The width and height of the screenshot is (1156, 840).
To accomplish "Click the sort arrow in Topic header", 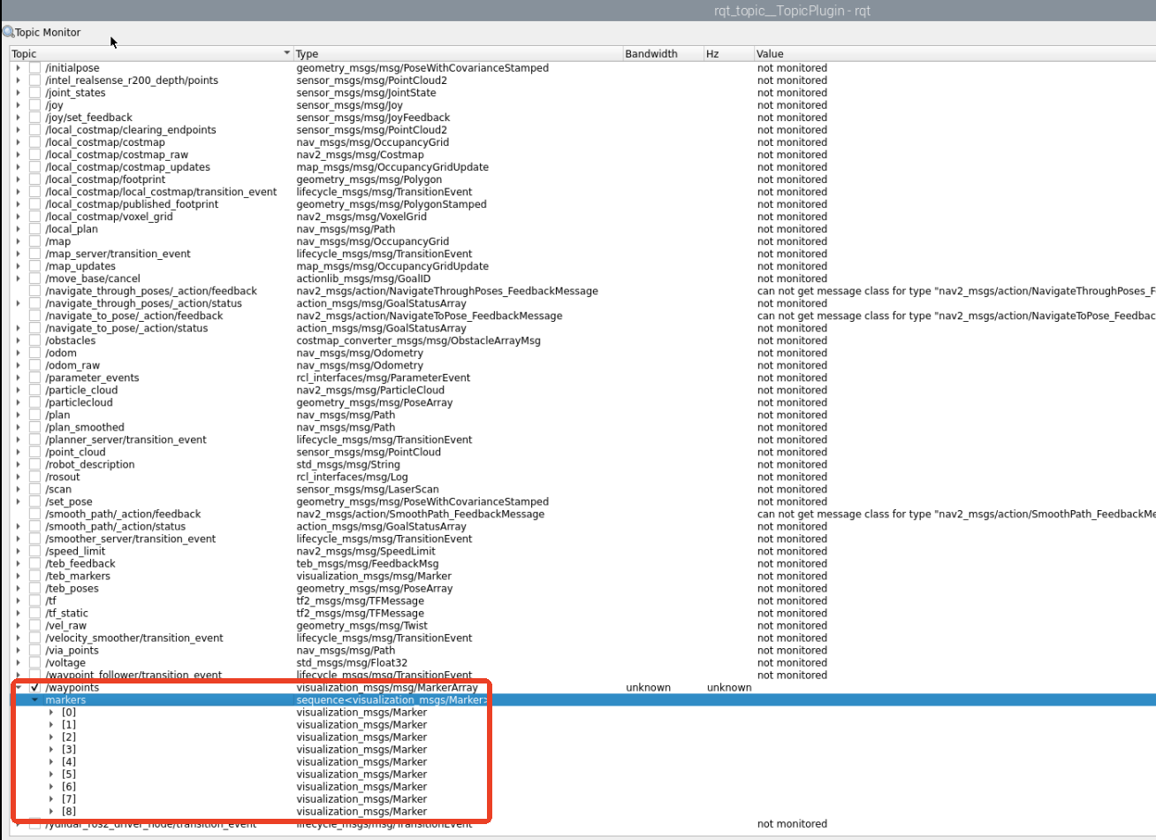I will [x=286, y=54].
